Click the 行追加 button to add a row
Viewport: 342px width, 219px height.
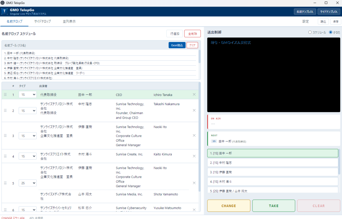[x=174, y=33]
